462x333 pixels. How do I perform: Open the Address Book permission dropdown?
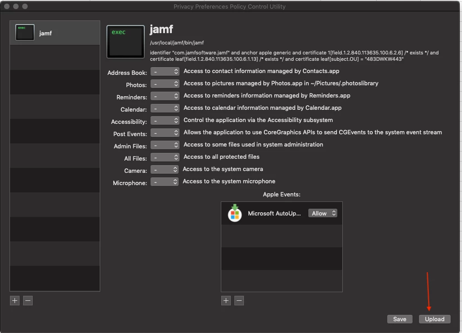(x=165, y=71)
